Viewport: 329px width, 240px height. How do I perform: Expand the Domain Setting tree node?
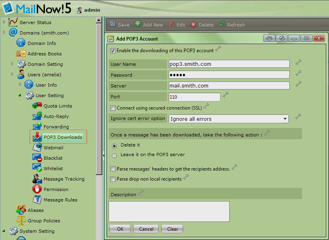pyautogui.click(x=12, y=63)
